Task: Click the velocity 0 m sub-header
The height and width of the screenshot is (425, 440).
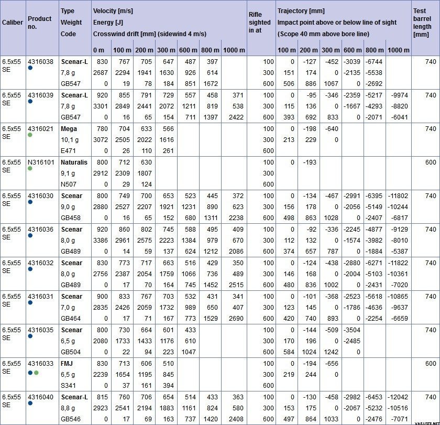Action: tap(98, 50)
